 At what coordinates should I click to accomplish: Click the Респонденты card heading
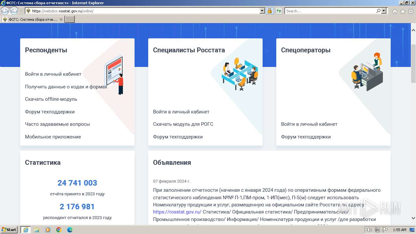(46, 50)
